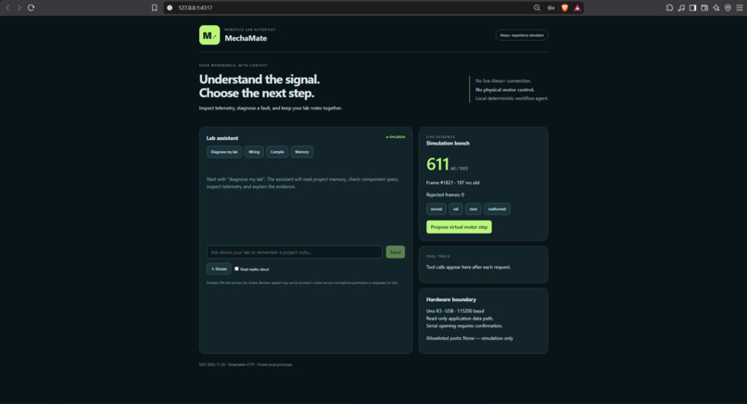
Task: Click the Hardware boundary heading
Action: pos(451,299)
